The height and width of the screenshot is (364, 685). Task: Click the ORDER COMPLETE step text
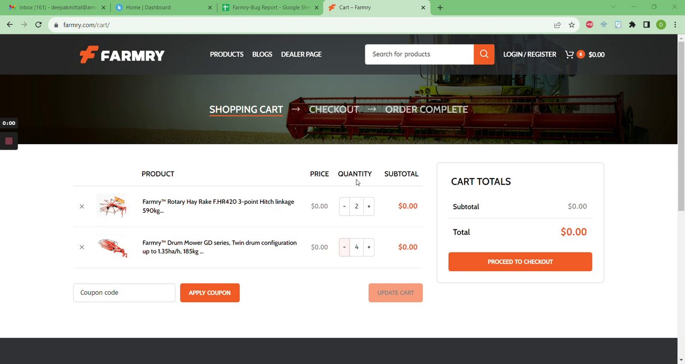pyautogui.click(x=426, y=110)
